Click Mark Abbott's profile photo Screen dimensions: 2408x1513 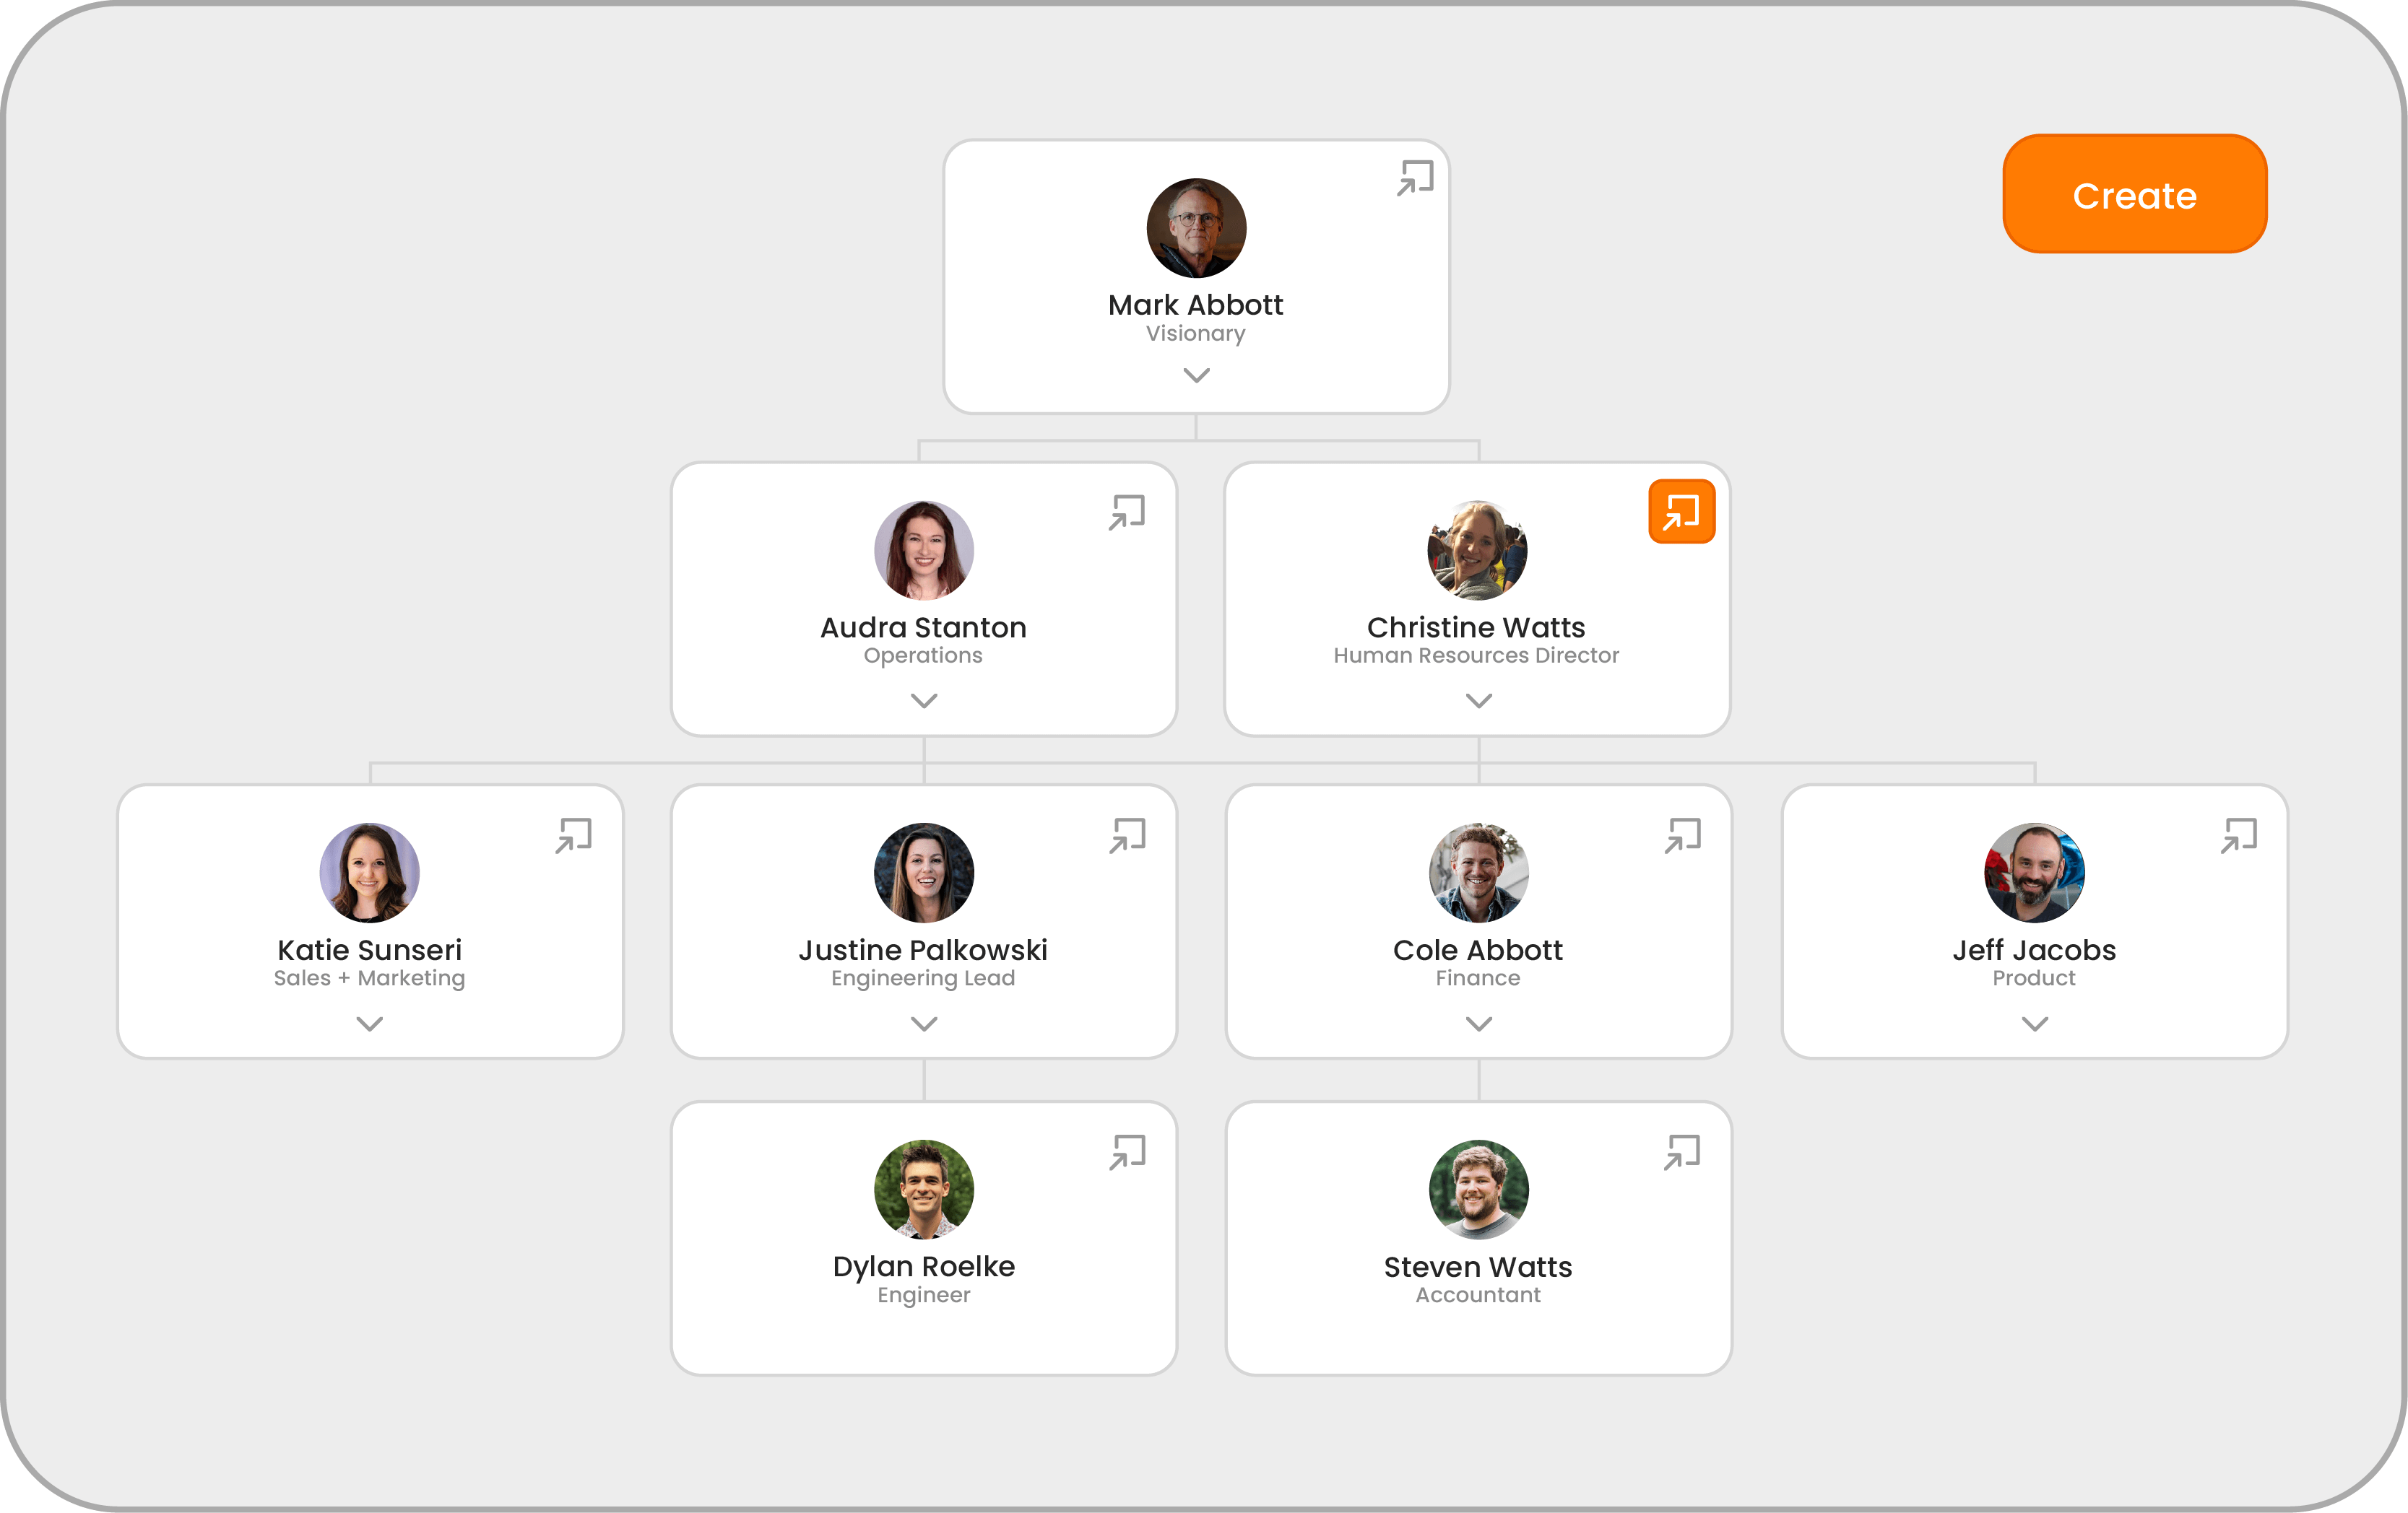(x=1196, y=228)
